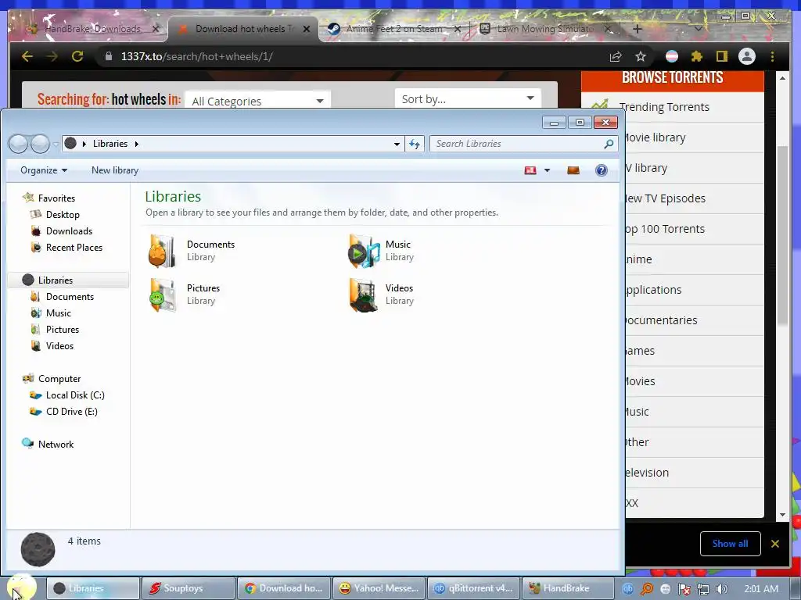This screenshot has width=801, height=600.
Task: Click the search magnifier in Search Libraries
Action: [x=609, y=144]
